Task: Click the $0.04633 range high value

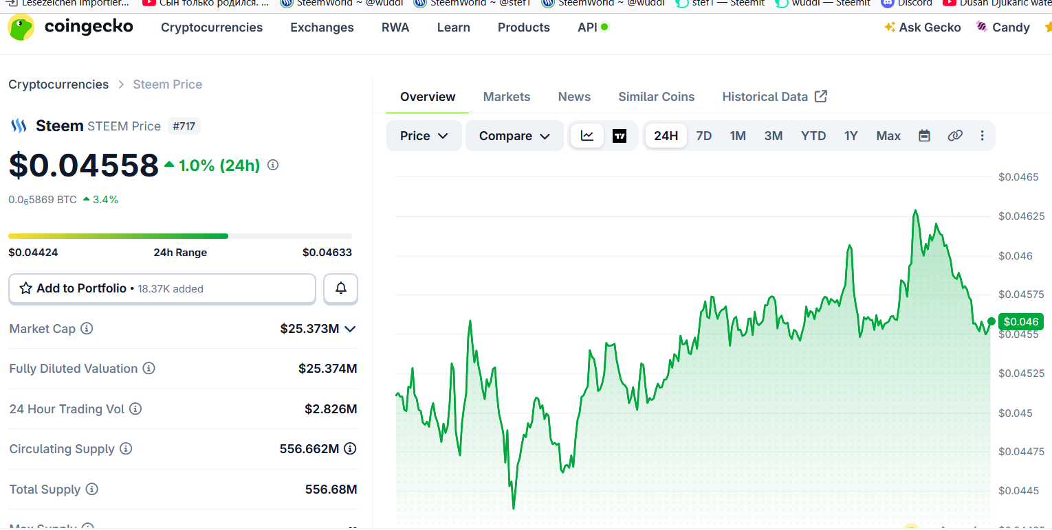Action: (327, 252)
